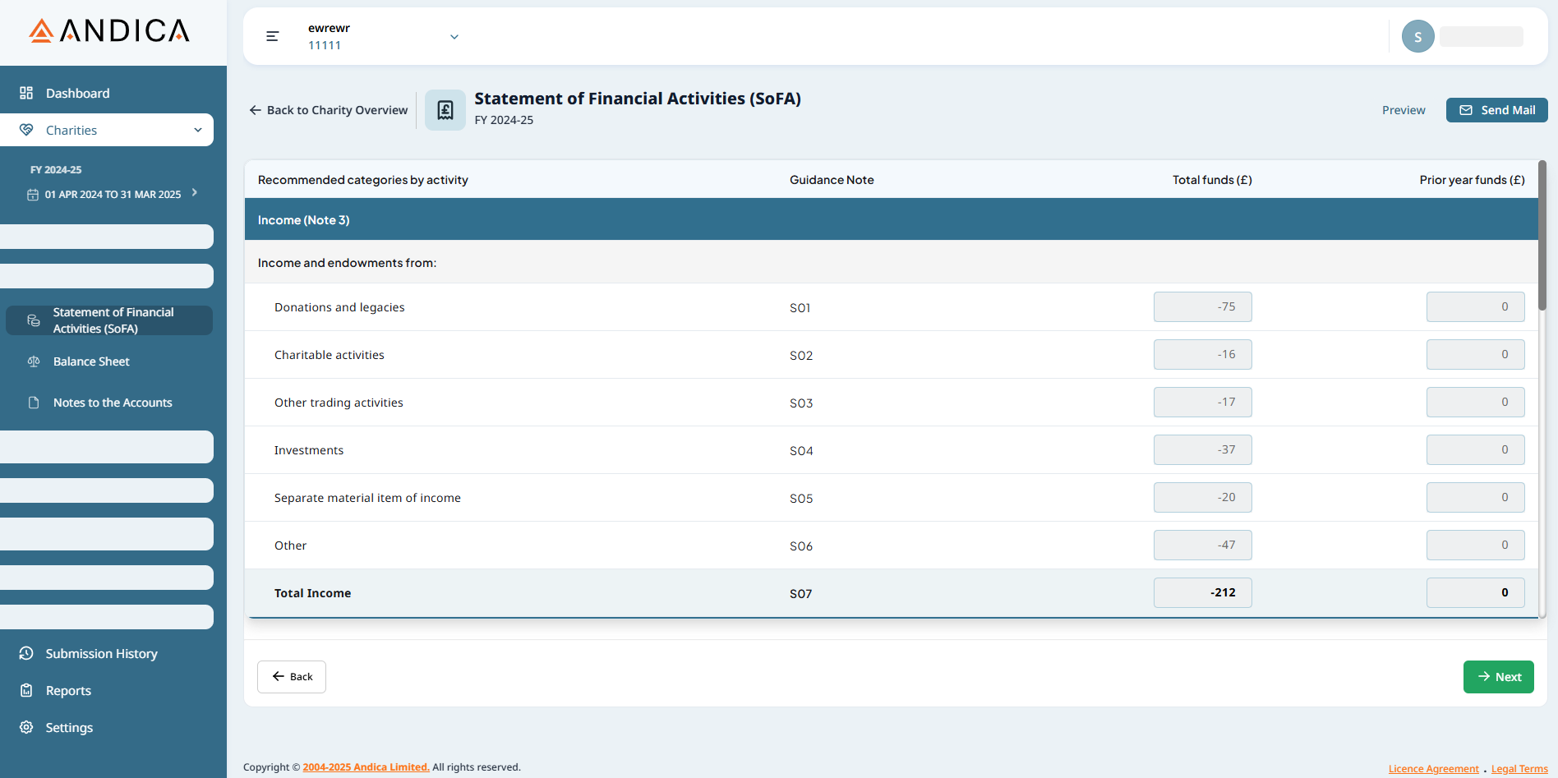Open the Dashboard from the sidebar
This screenshot has height=778, width=1558.
pyautogui.click(x=77, y=93)
